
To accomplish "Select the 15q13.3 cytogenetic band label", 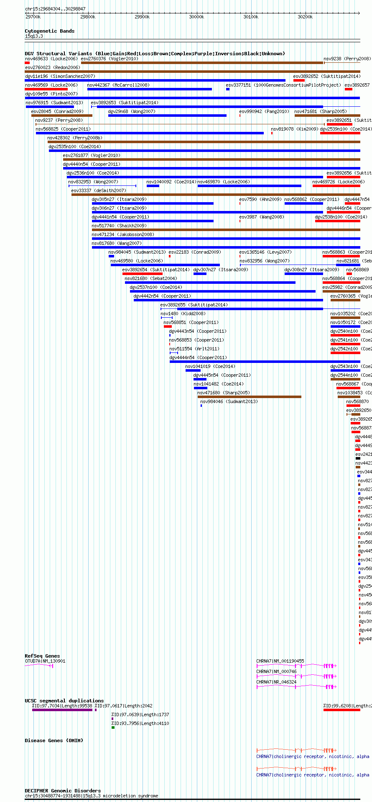I will 34,36.
